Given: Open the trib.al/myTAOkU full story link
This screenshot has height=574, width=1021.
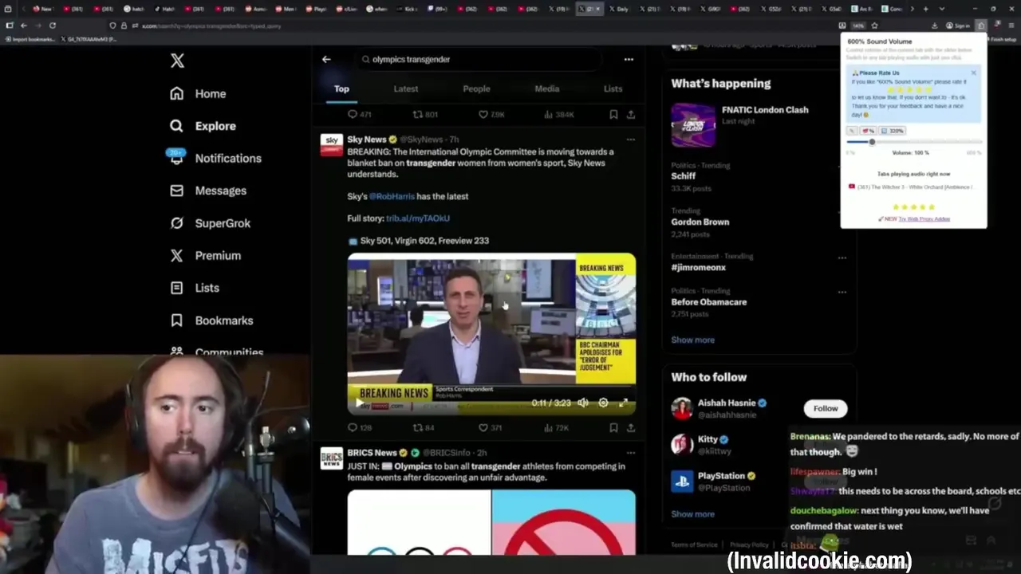Looking at the screenshot, I should 418,218.
